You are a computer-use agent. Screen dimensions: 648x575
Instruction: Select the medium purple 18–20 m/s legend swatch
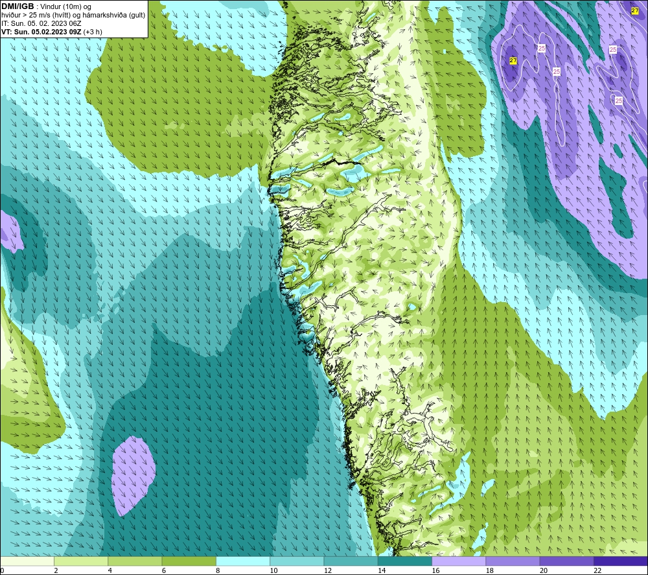513,561
